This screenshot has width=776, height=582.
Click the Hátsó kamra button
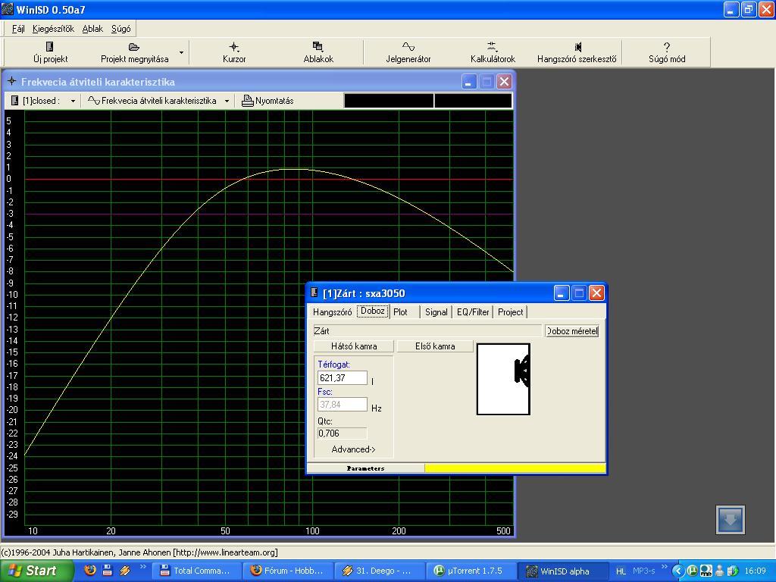tap(354, 346)
